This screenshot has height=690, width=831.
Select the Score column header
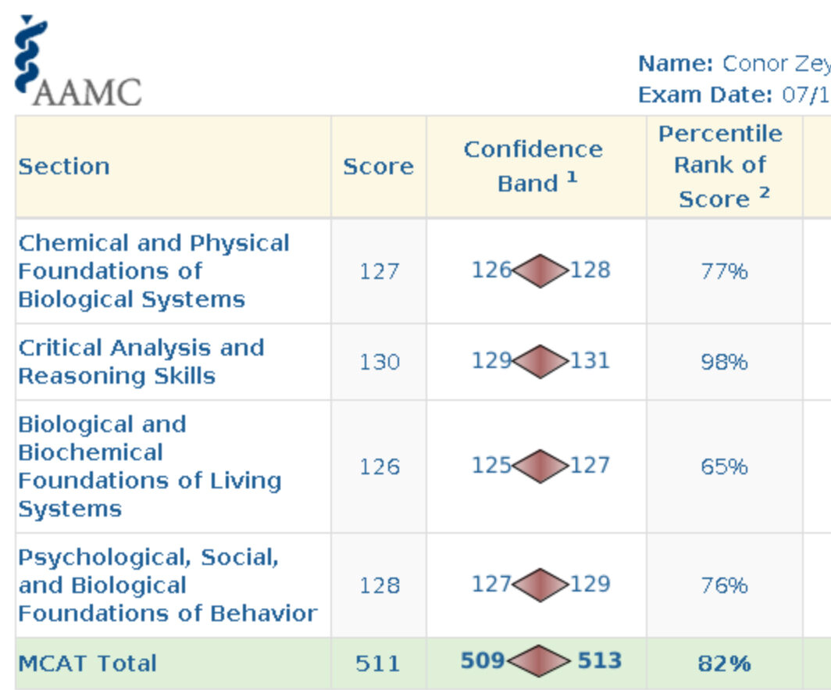(x=378, y=166)
